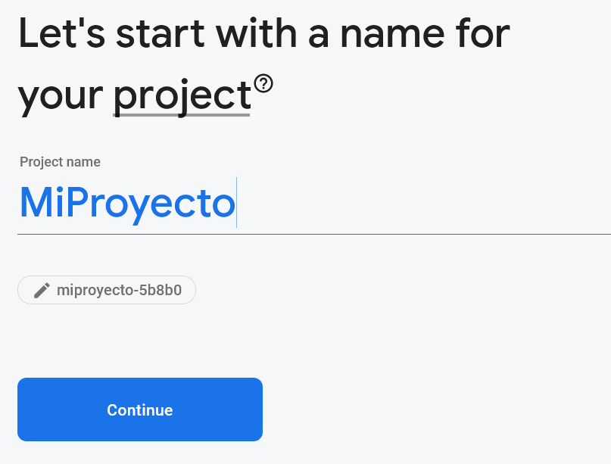The width and height of the screenshot is (611, 464).
Task: Click the empty area of the name field right of the text
Action: tap(424, 203)
